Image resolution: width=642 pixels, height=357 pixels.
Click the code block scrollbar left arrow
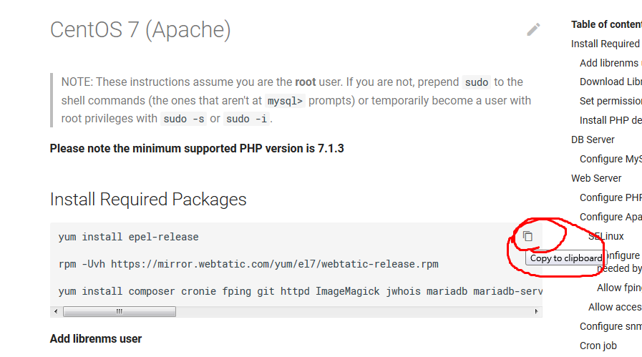(56, 312)
